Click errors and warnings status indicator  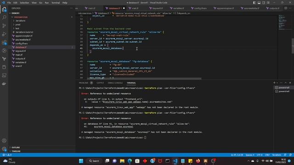[x=7, y=155]
